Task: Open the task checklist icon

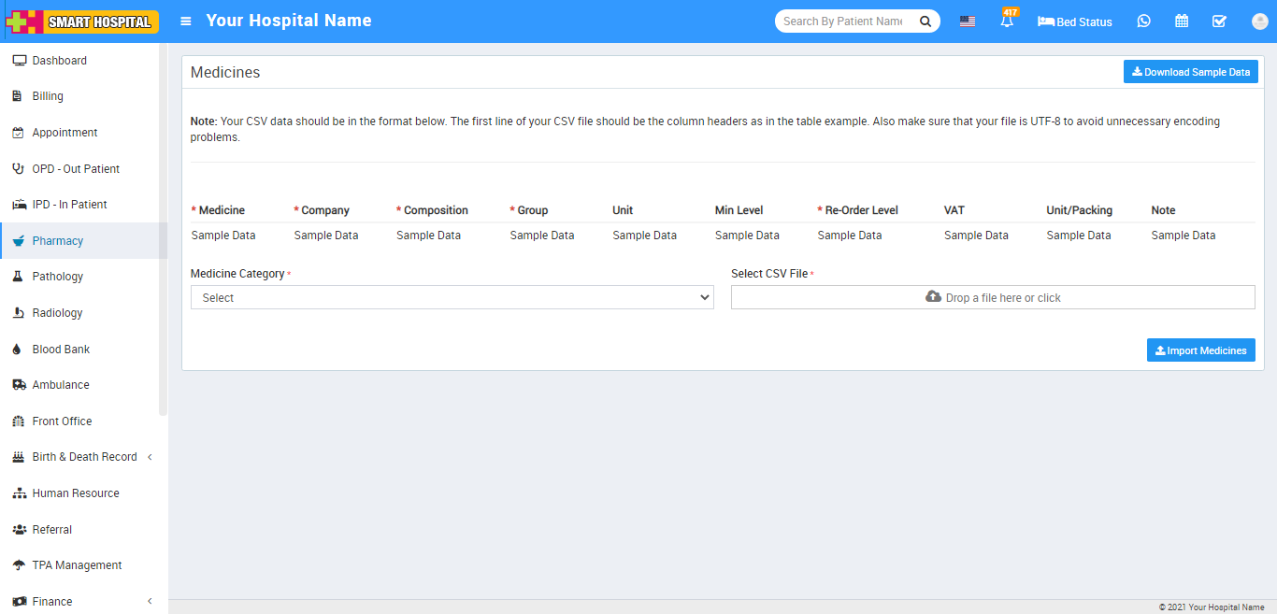Action: pos(1219,21)
